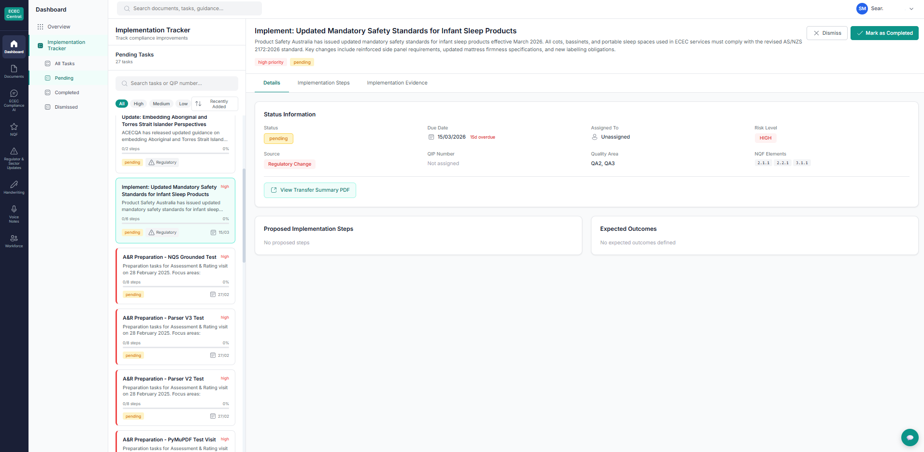Open the Documents sidebar icon
Screen dimensions: 924x452
point(14,71)
